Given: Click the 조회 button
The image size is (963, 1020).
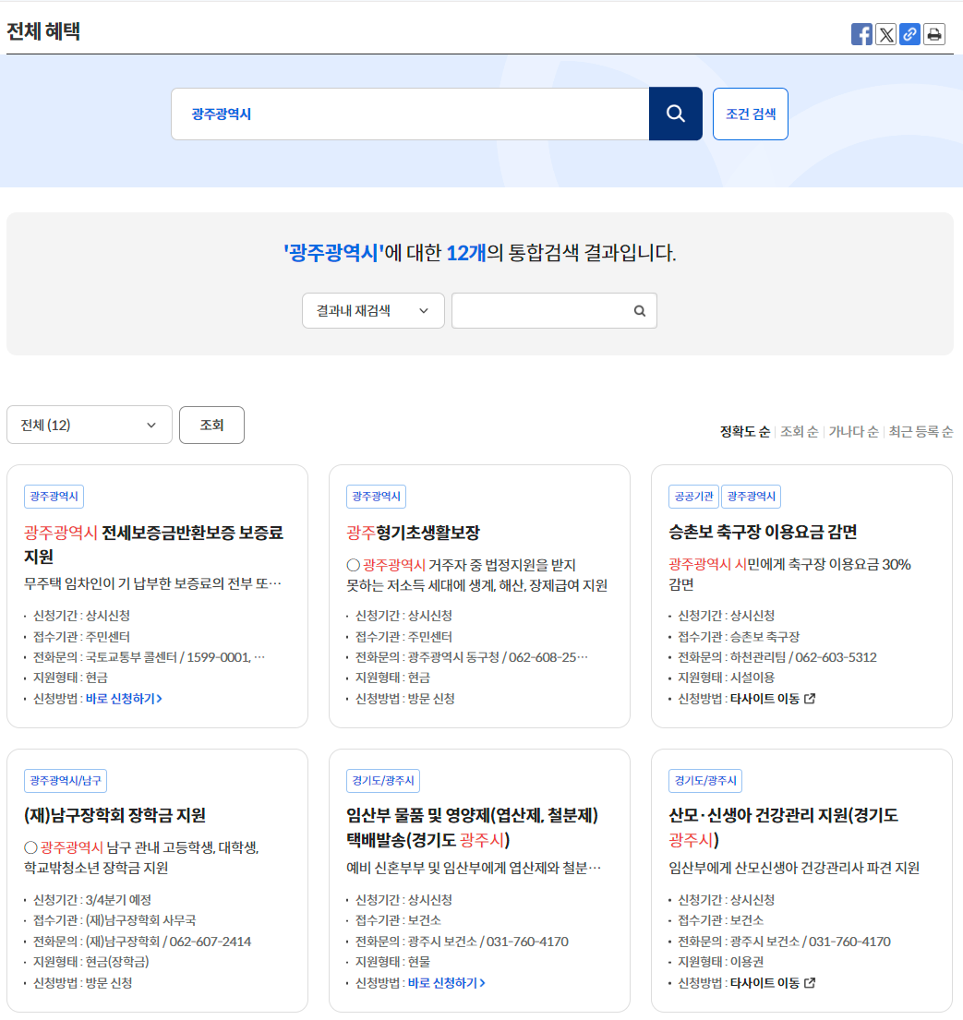Looking at the screenshot, I should pyautogui.click(x=211, y=425).
